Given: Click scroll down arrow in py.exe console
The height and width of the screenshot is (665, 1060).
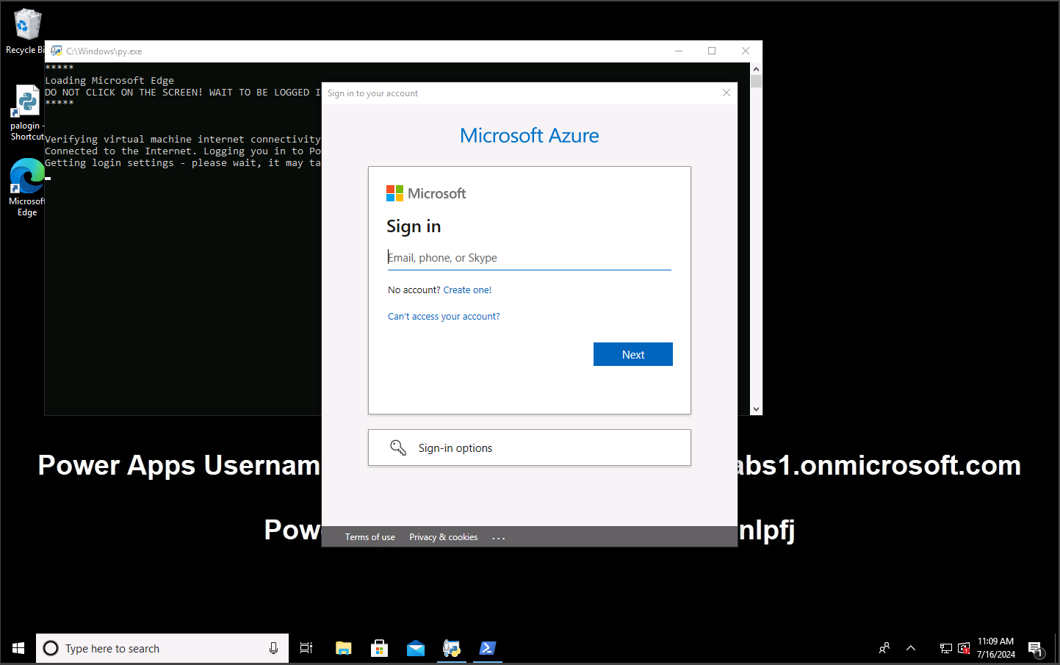Looking at the screenshot, I should (756, 409).
